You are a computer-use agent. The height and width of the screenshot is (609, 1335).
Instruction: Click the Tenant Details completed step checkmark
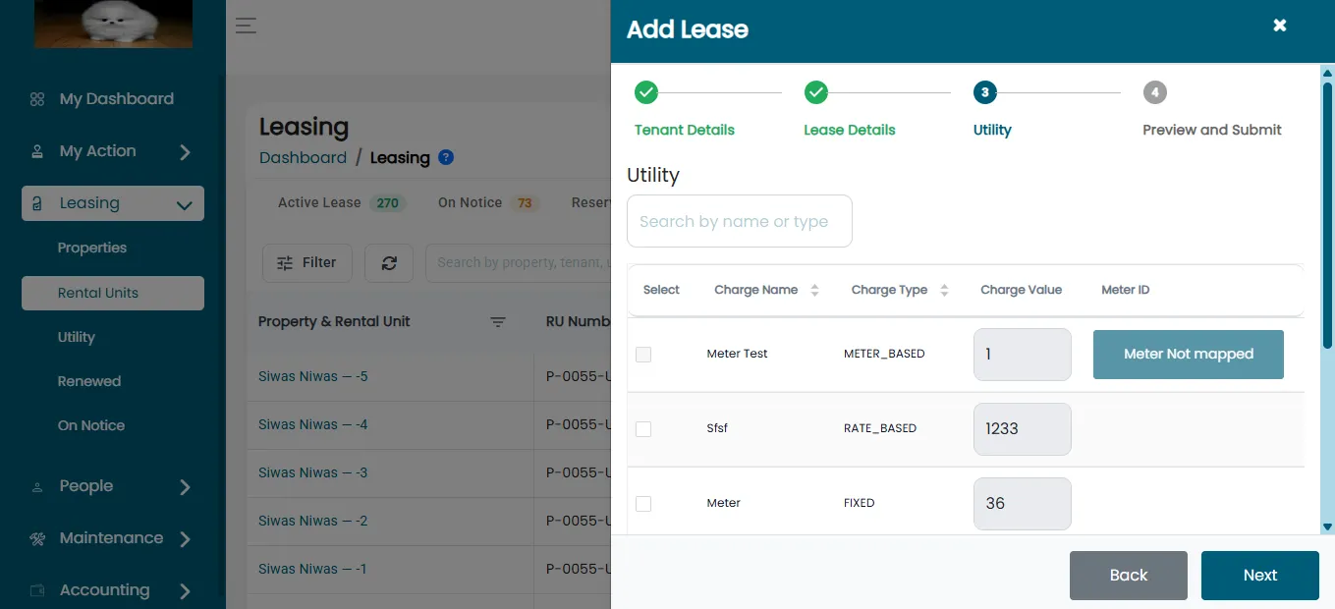(646, 92)
